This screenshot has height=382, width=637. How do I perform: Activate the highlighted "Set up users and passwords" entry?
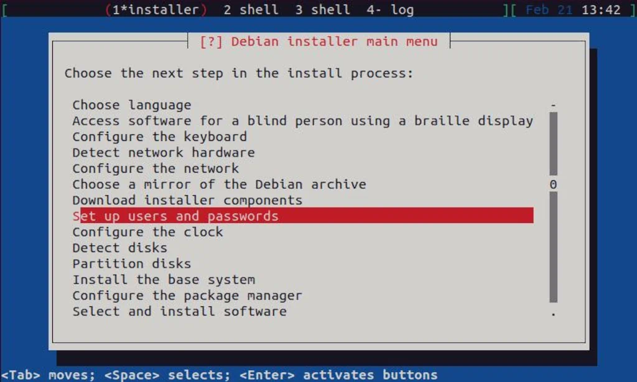[x=175, y=216]
